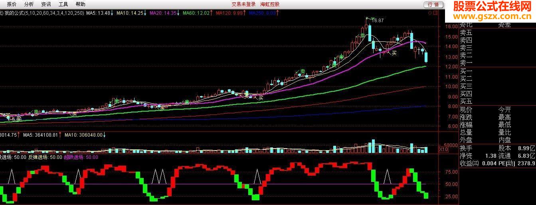Click the 反弹进场: 50.00 indicator label

pyautogui.click(x=44, y=157)
